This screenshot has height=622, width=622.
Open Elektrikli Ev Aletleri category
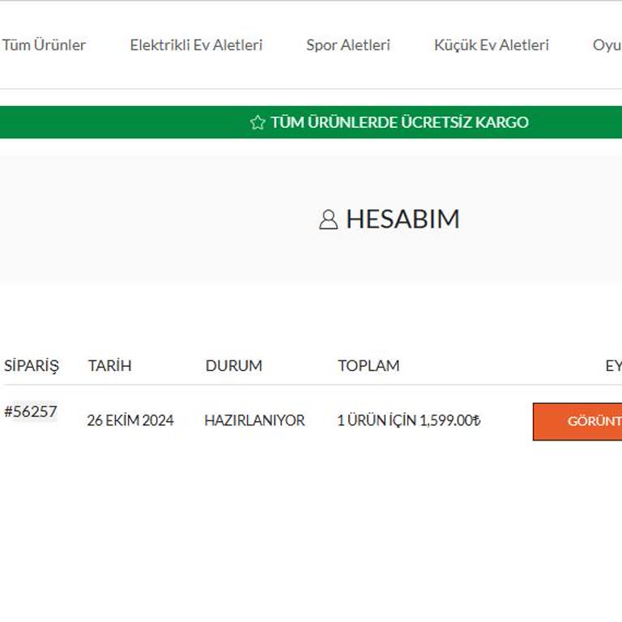[x=196, y=45]
